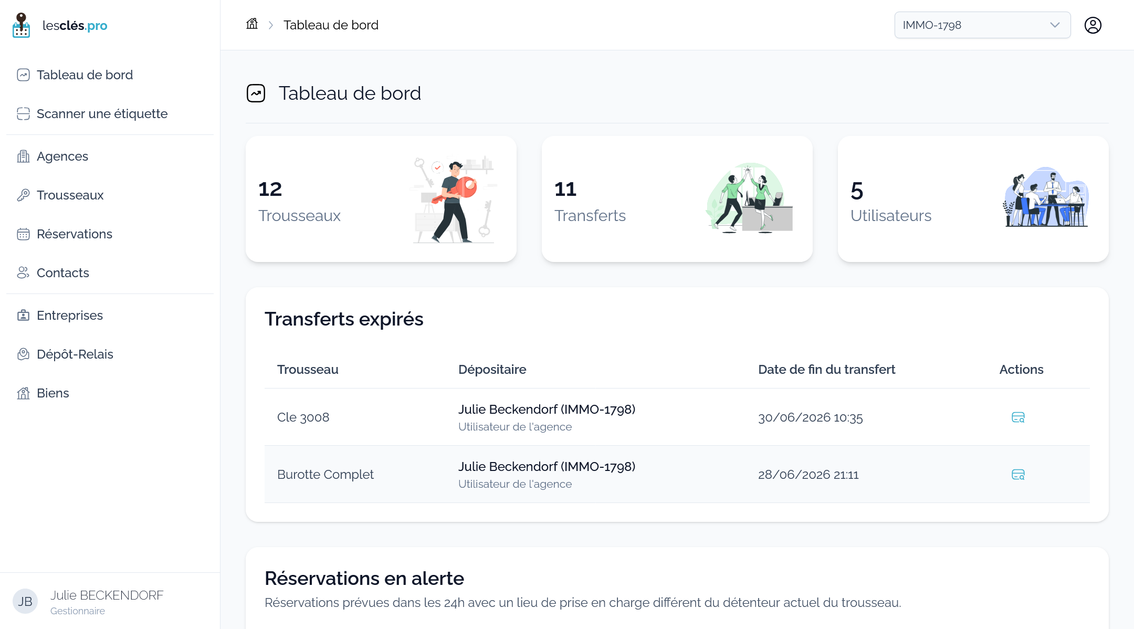Click the lesclés.pro logo icon
The image size is (1134, 629).
click(21, 25)
